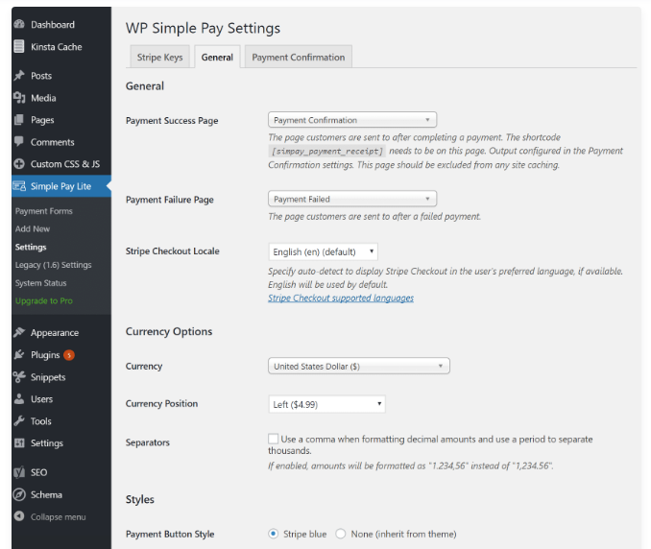
Task: Click the Separators field label
Action: point(148,442)
